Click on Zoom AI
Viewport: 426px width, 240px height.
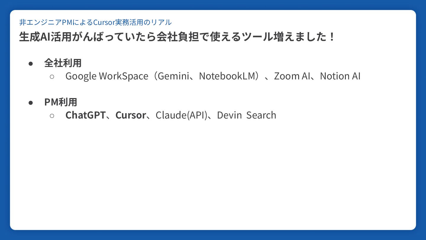[x=292, y=76]
